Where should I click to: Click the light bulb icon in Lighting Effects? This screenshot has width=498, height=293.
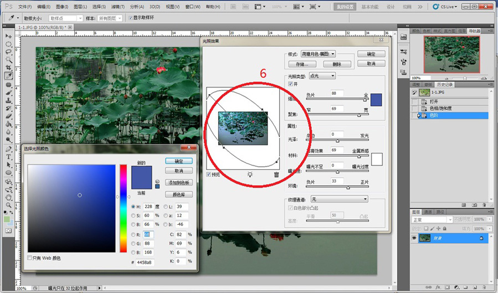coord(250,174)
